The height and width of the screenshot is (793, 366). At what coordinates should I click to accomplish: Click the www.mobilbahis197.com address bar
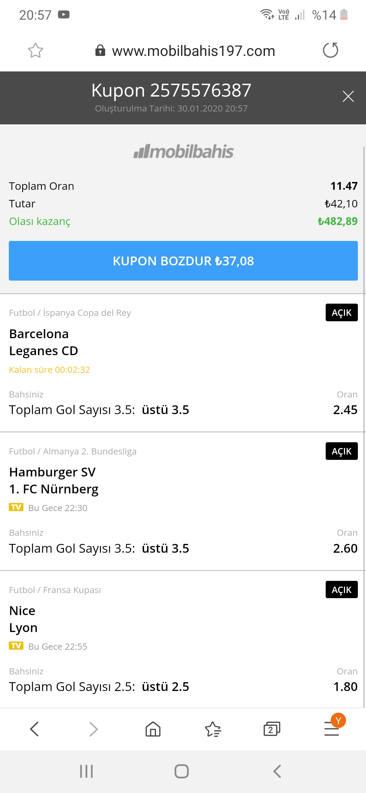coord(194,51)
